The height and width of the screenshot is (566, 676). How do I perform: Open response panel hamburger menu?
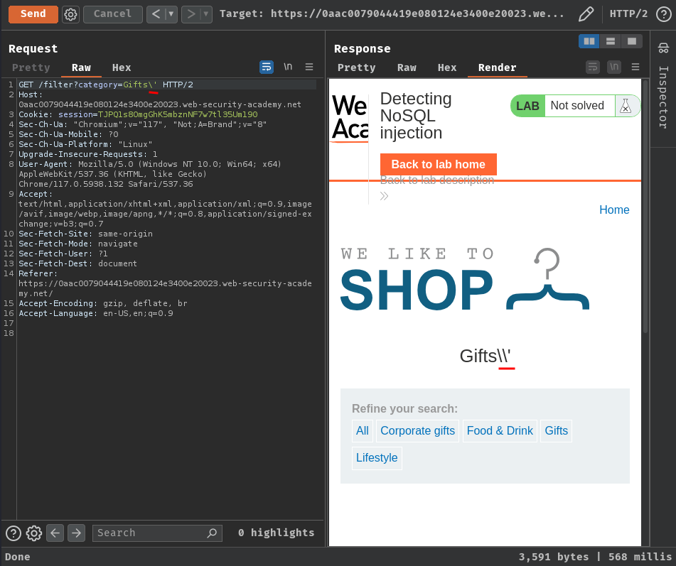coord(635,67)
